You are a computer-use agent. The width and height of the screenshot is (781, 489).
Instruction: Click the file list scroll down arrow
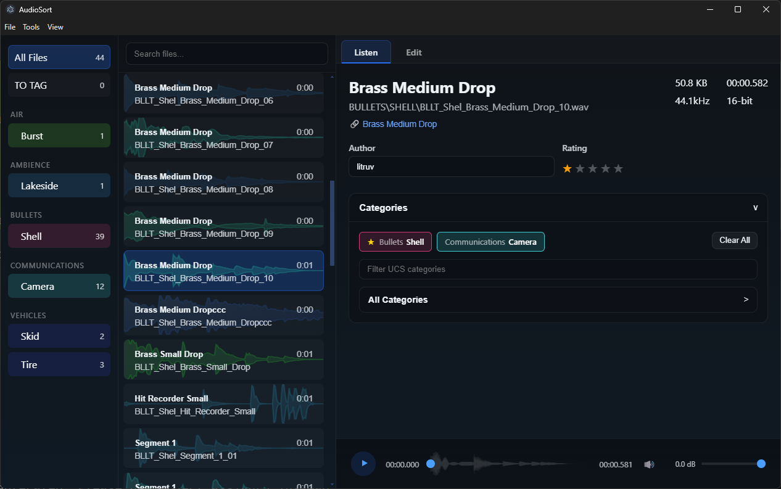(x=333, y=484)
